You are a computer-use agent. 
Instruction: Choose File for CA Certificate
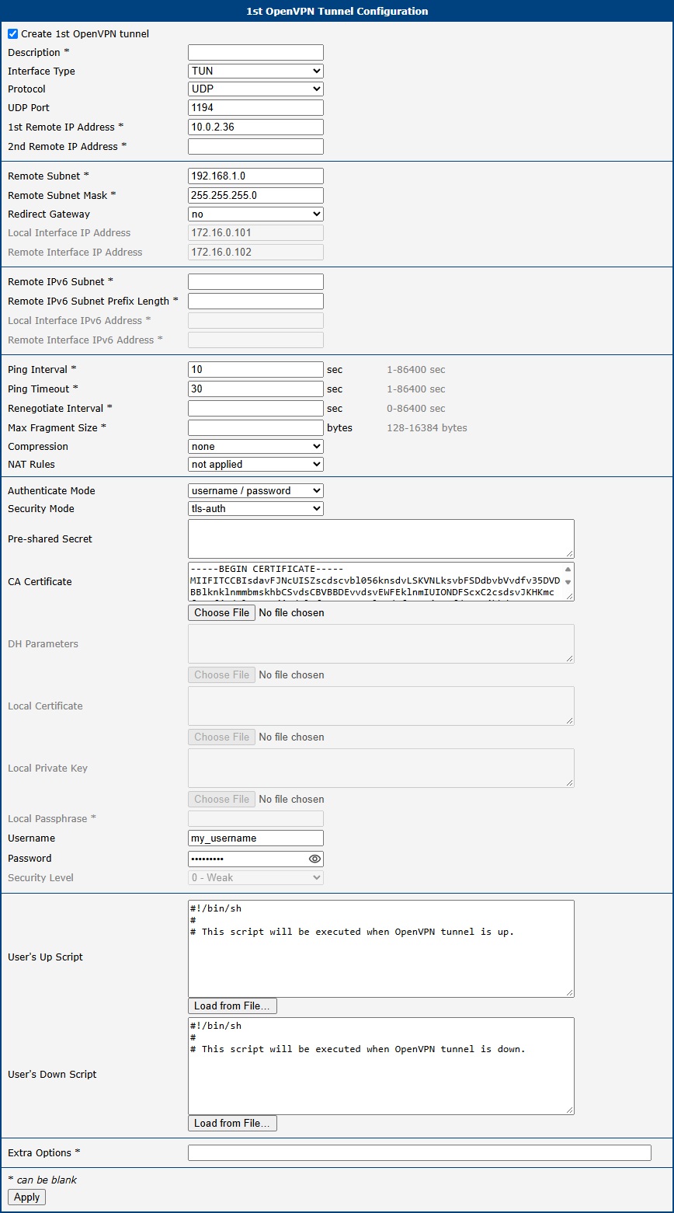(222, 612)
